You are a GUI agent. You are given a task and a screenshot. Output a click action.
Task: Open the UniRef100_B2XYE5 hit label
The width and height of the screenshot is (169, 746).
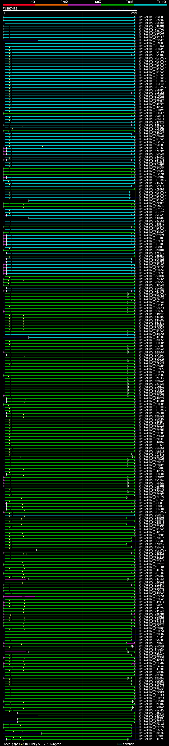151,40
